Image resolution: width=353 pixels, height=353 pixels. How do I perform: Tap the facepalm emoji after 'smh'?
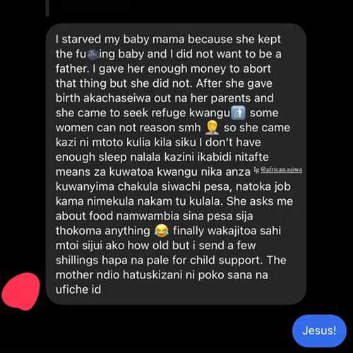(x=213, y=128)
